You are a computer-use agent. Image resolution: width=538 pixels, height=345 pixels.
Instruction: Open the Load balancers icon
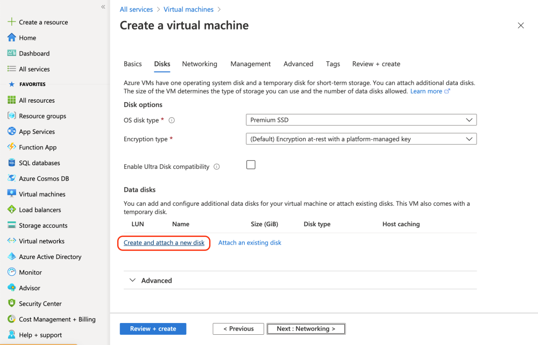11,210
